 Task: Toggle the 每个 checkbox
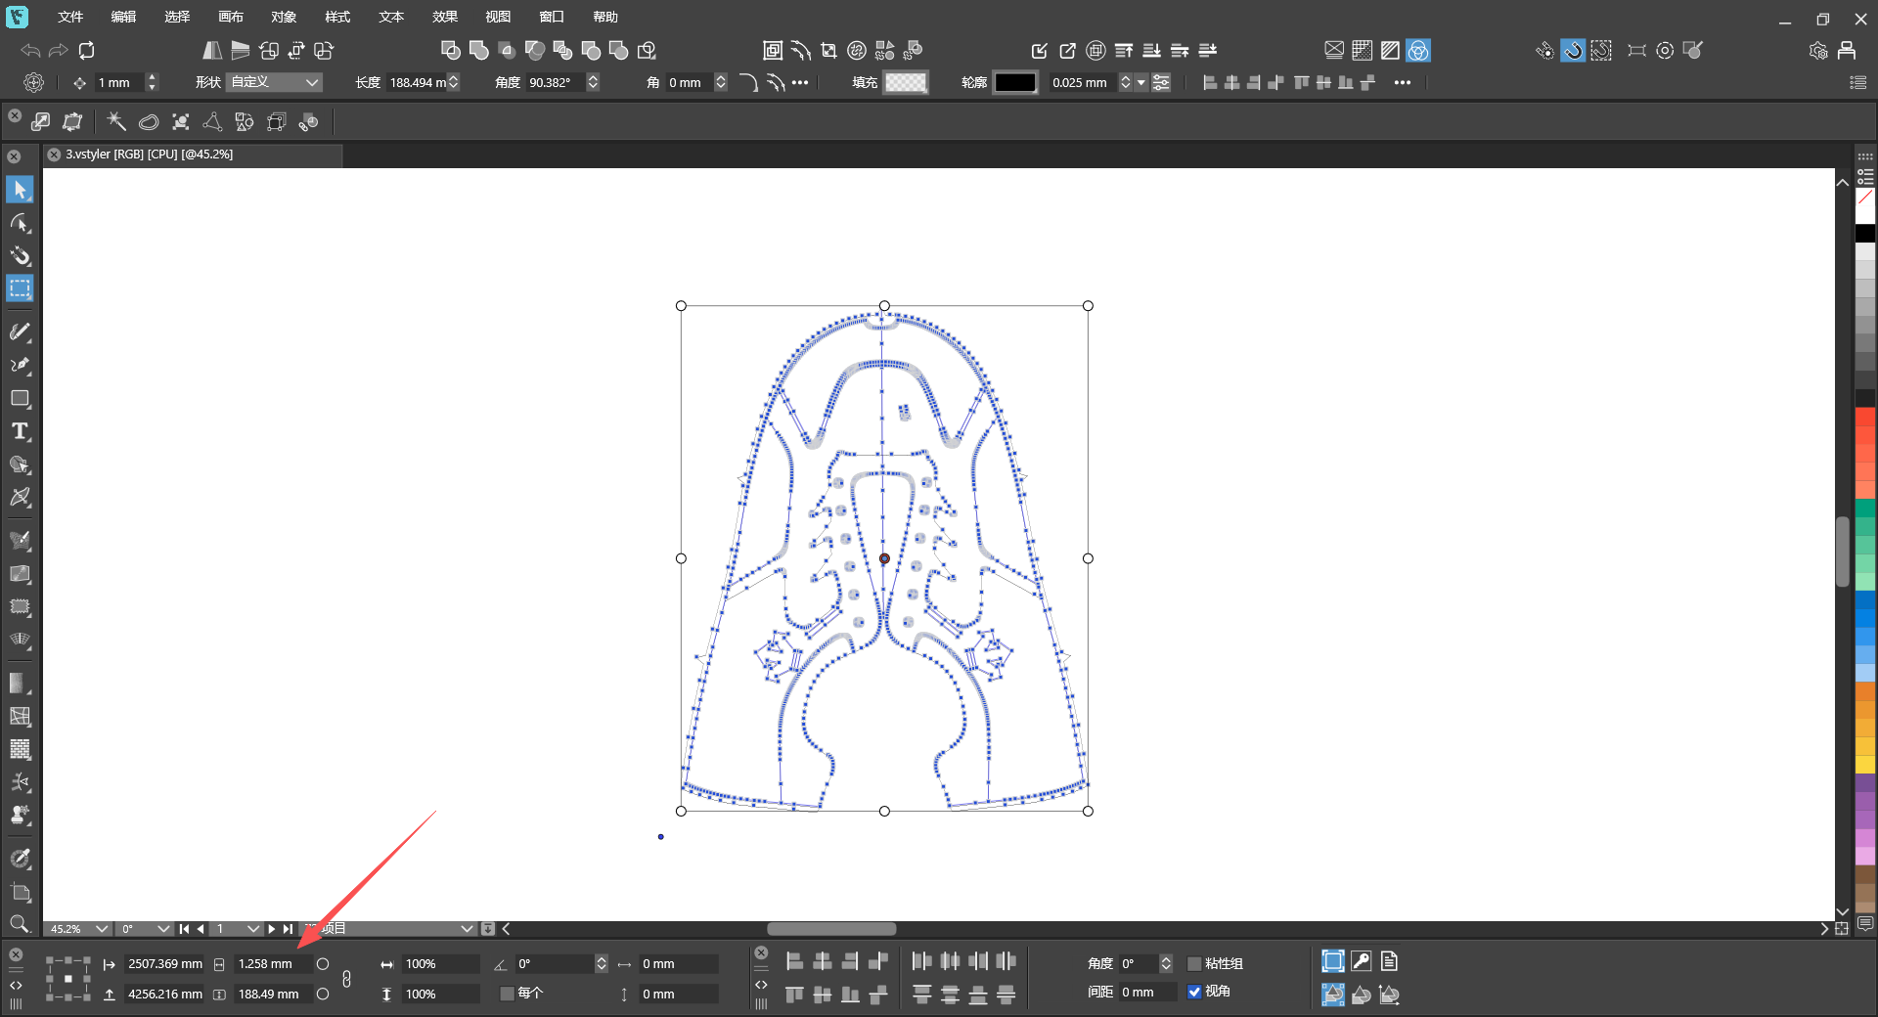pyautogui.click(x=507, y=994)
